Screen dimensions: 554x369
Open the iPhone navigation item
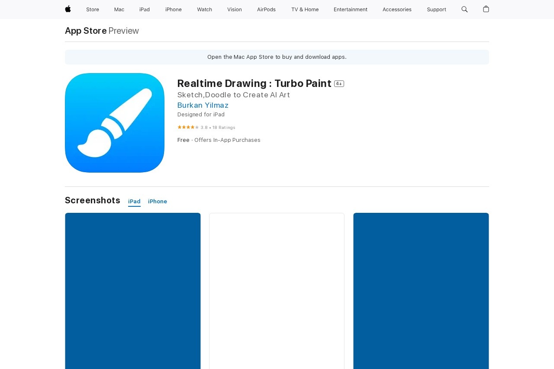point(174,10)
